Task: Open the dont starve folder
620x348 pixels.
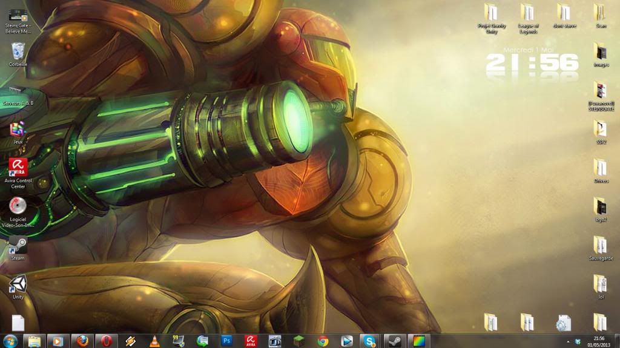Action: pyautogui.click(x=564, y=16)
